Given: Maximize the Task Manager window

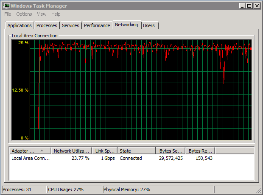Looking at the screenshot, I should coord(249,6).
